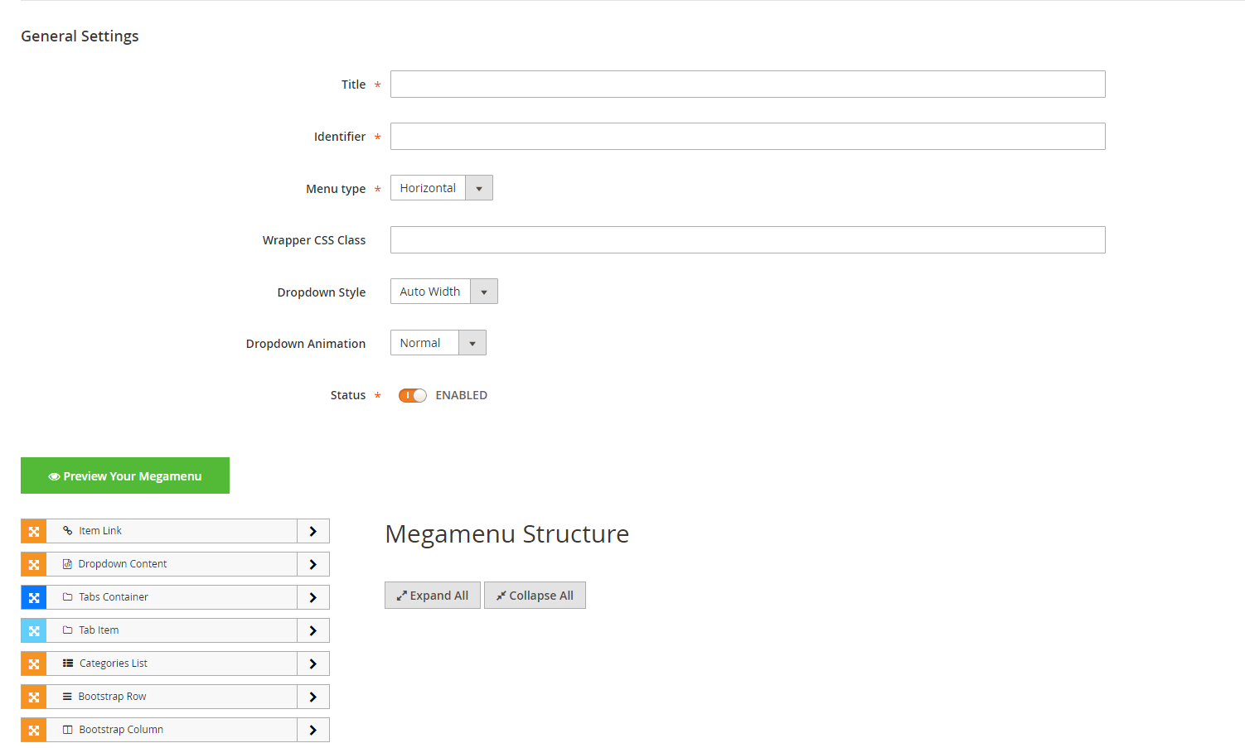Click the Megamenu Structure heading

[x=507, y=534]
